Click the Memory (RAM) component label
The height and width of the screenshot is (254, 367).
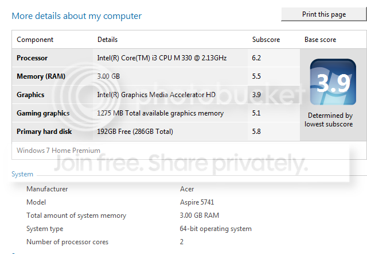click(x=41, y=76)
